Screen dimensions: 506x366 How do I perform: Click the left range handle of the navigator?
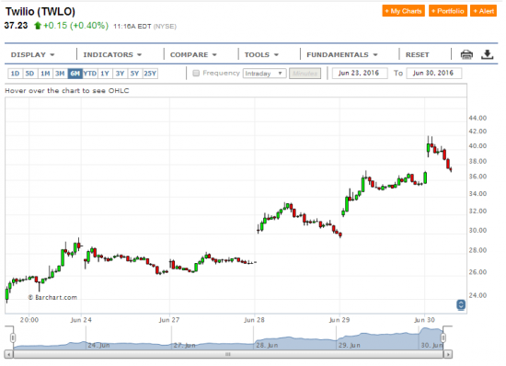tap(13, 337)
